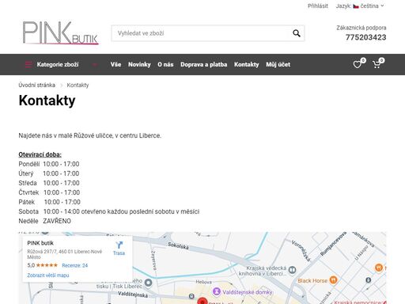
Task: Open the Novinky menu item
Action: 139,64
